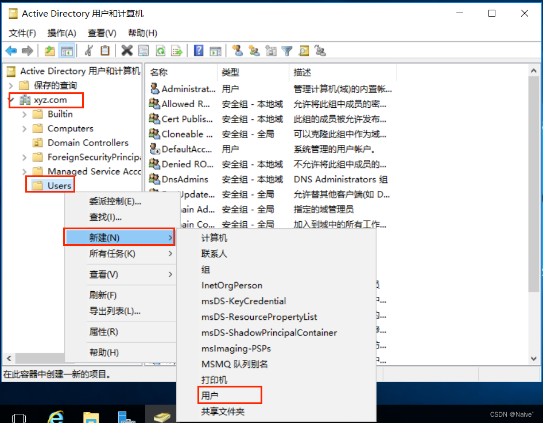
Task: Open the 帮助(H) menu in menu bar
Action: tap(142, 33)
